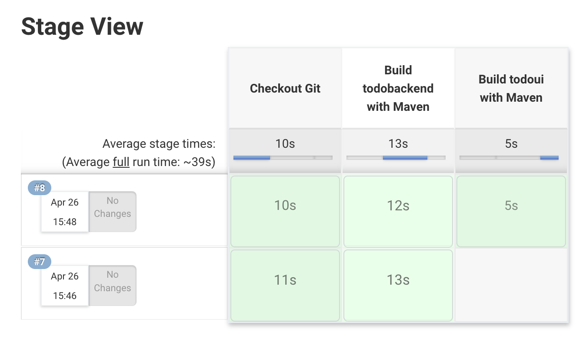This screenshot has width=586, height=339.
Task: Open build #7 badge
Action: tap(40, 262)
